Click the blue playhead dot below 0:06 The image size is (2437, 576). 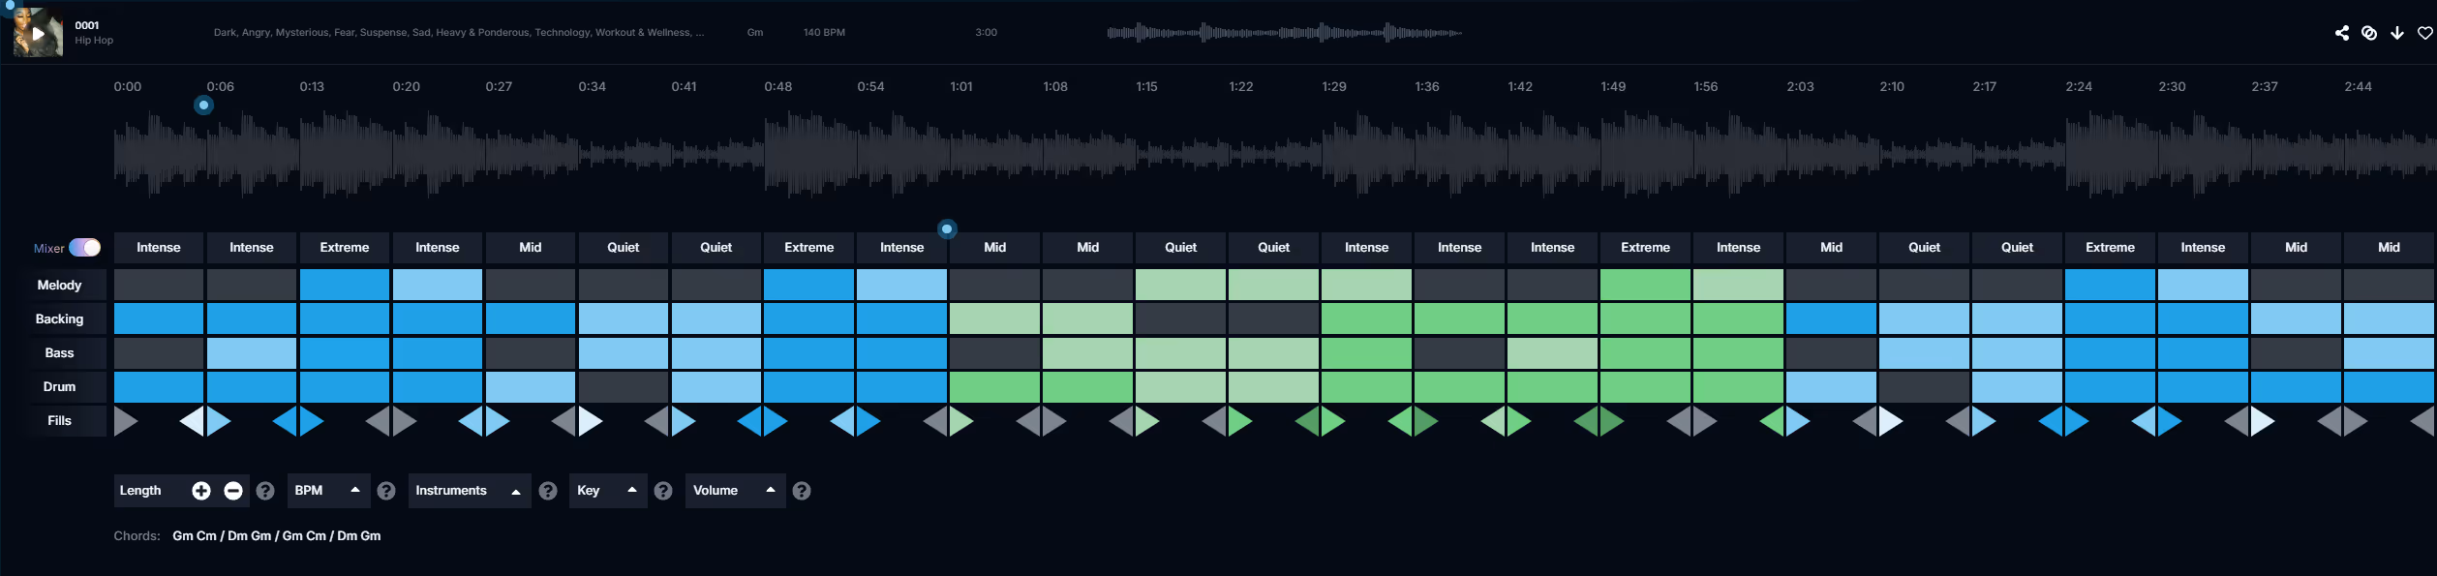(x=203, y=105)
